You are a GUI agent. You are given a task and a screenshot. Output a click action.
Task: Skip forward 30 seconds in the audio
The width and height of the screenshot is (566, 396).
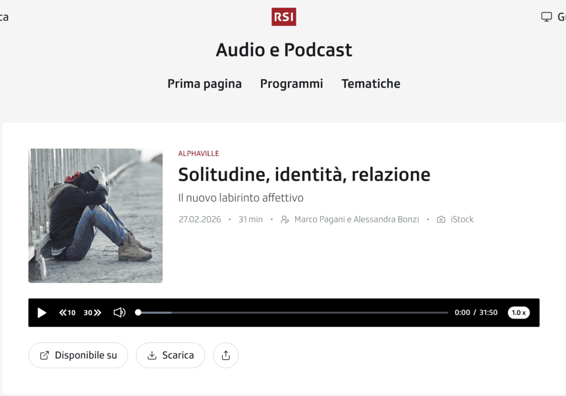[92, 313]
